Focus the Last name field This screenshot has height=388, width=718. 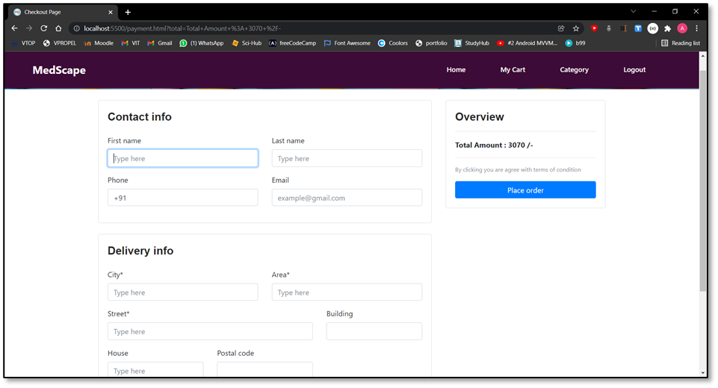(x=347, y=158)
